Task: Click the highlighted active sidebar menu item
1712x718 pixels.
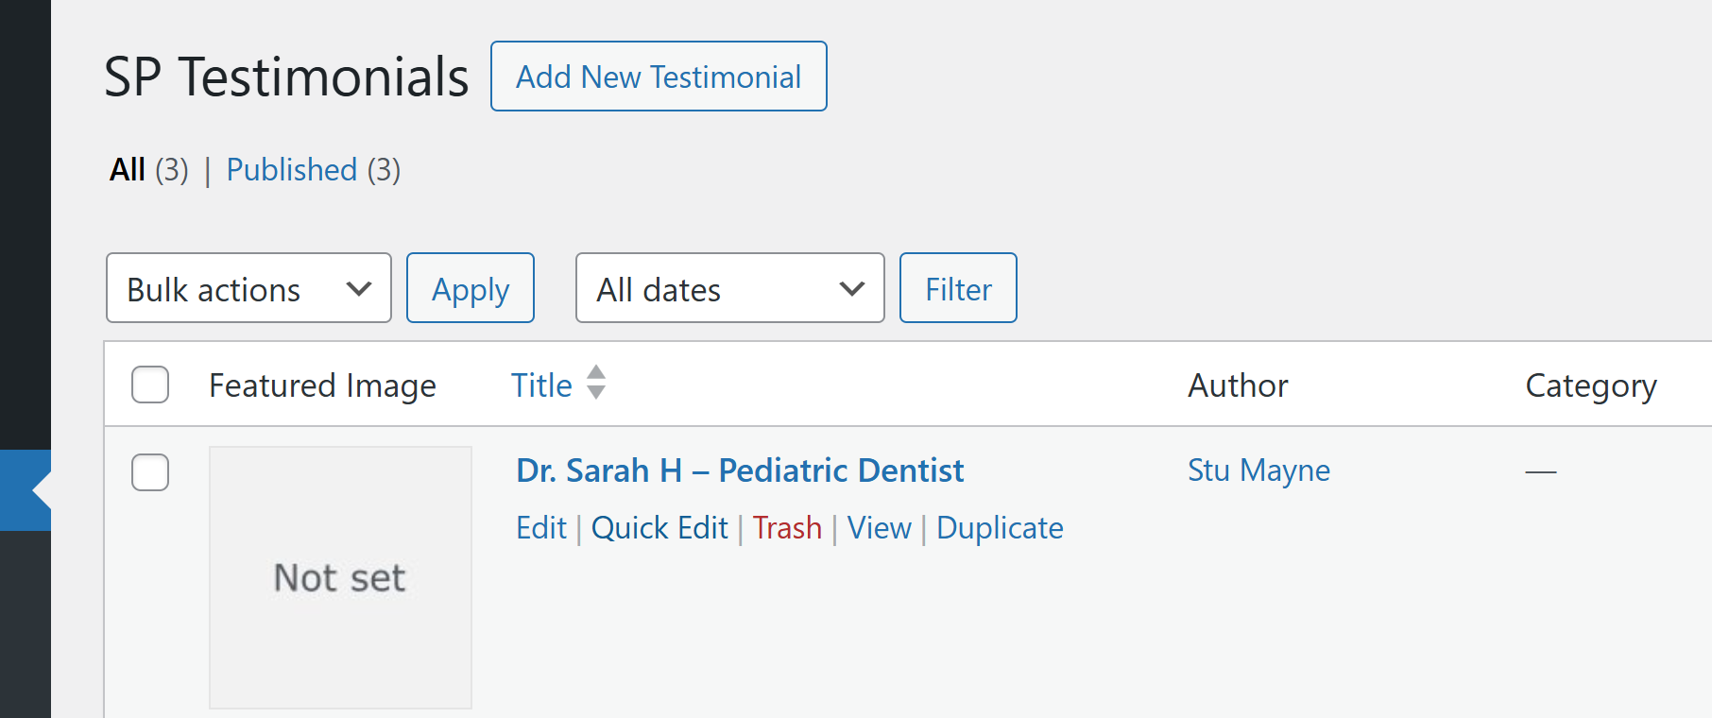Action: click(x=26, y=489)
